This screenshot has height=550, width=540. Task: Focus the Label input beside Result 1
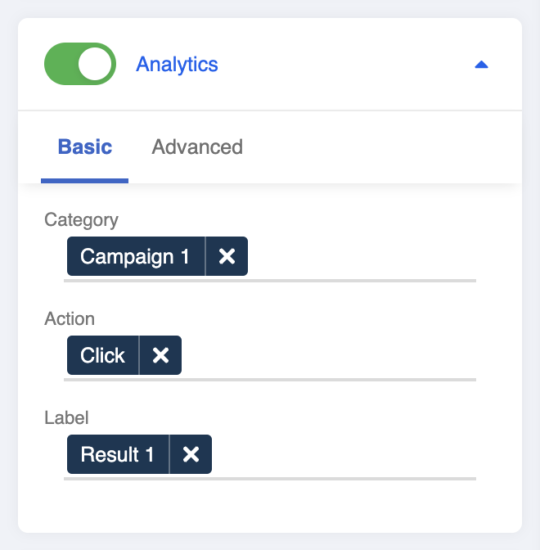(344, 454)
